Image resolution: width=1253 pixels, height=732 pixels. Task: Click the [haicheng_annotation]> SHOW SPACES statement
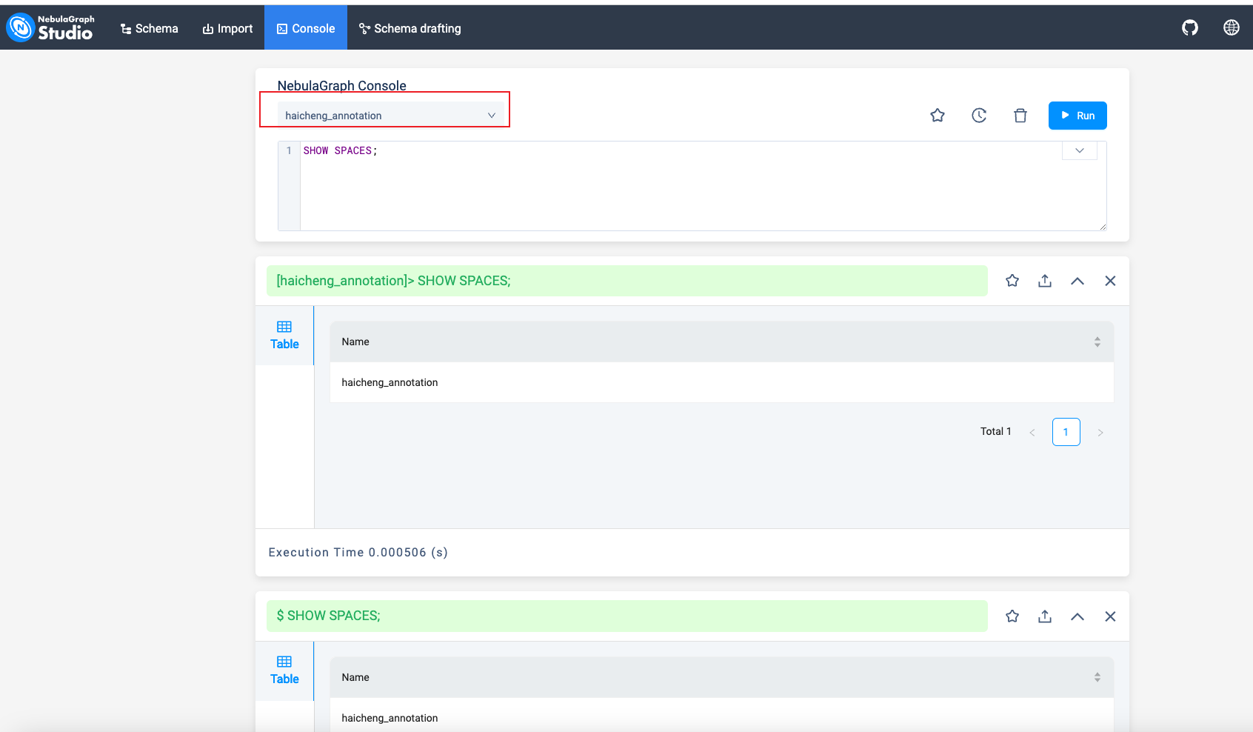pyautogui.click(x=393, y=281)
